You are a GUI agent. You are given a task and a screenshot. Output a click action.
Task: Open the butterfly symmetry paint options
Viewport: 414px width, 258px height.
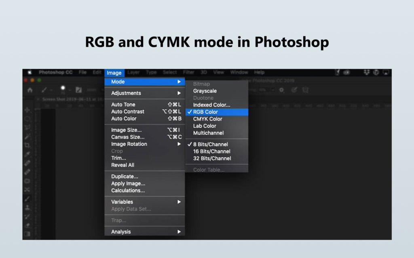pyautogui.click(x=306, y=90)
